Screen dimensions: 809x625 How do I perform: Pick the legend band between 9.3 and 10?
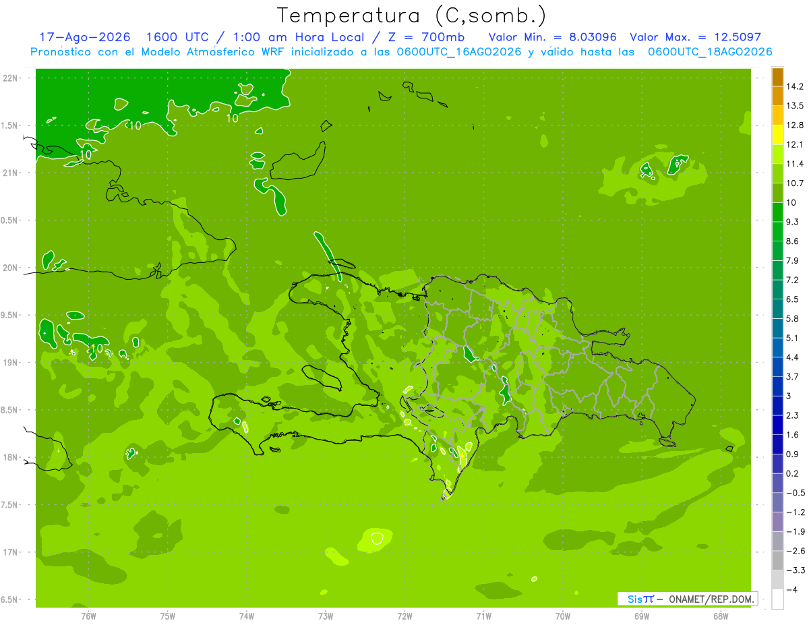click(x=777, y=212)
